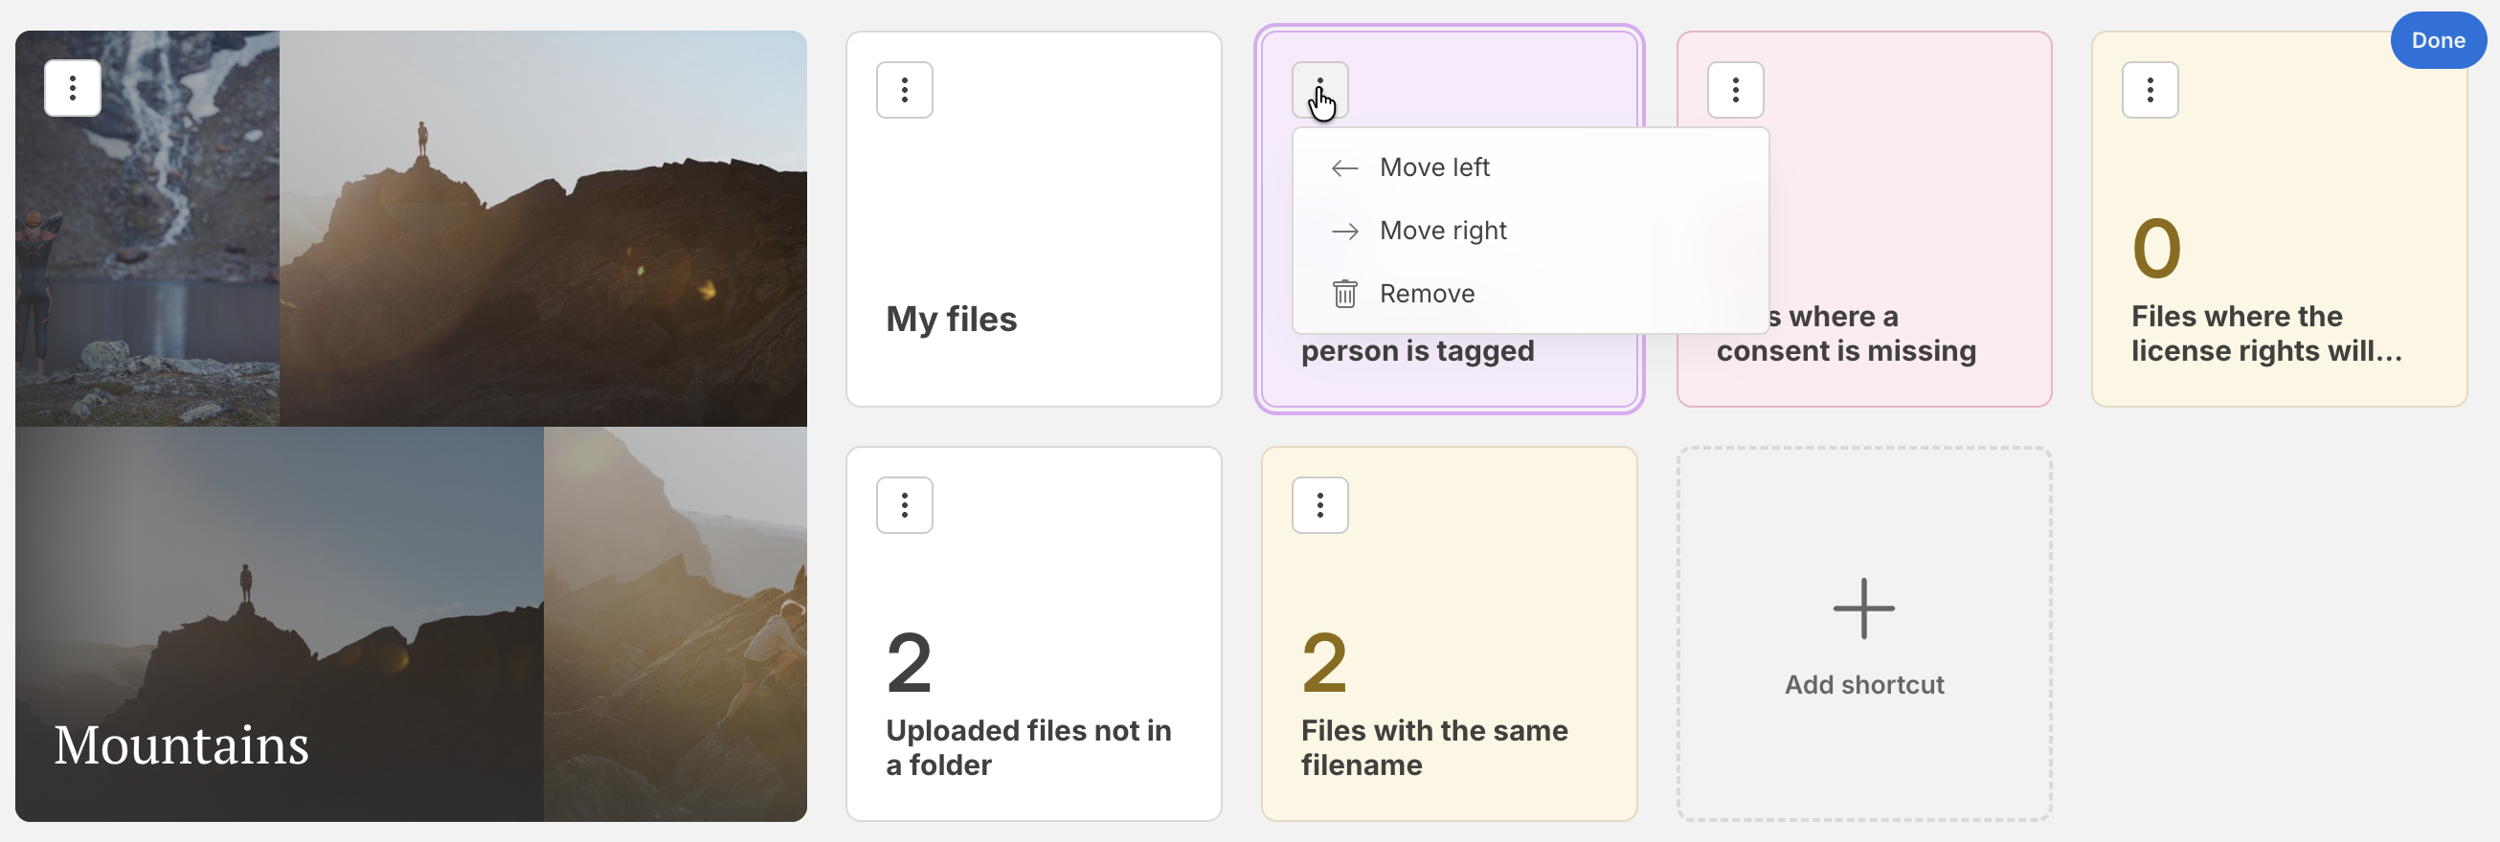
Task: Open menu for Files with same filename
Action: point(1318,504)
